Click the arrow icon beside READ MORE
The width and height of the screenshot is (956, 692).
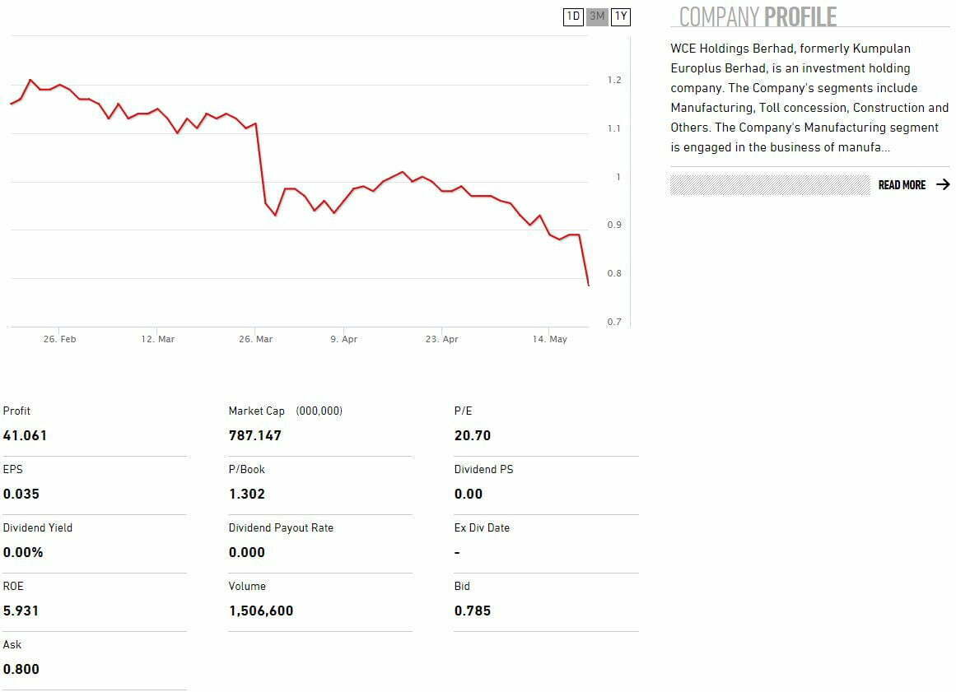tap(943, 185)
